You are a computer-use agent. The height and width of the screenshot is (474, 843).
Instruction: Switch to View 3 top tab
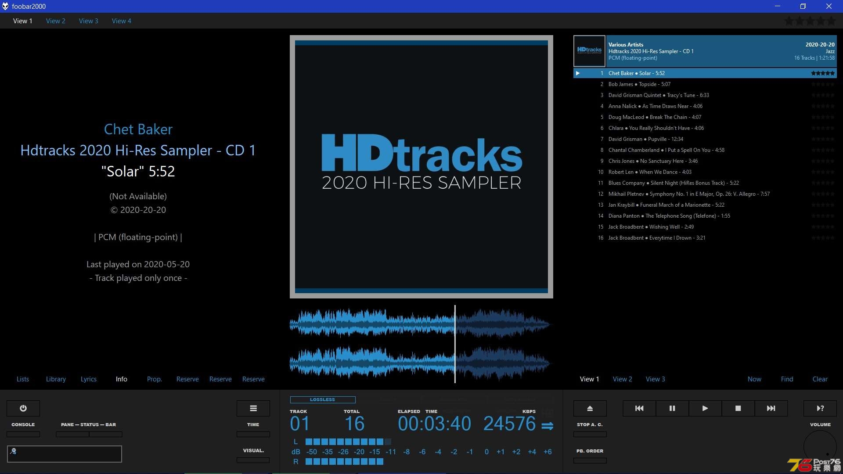pos(89,21)
